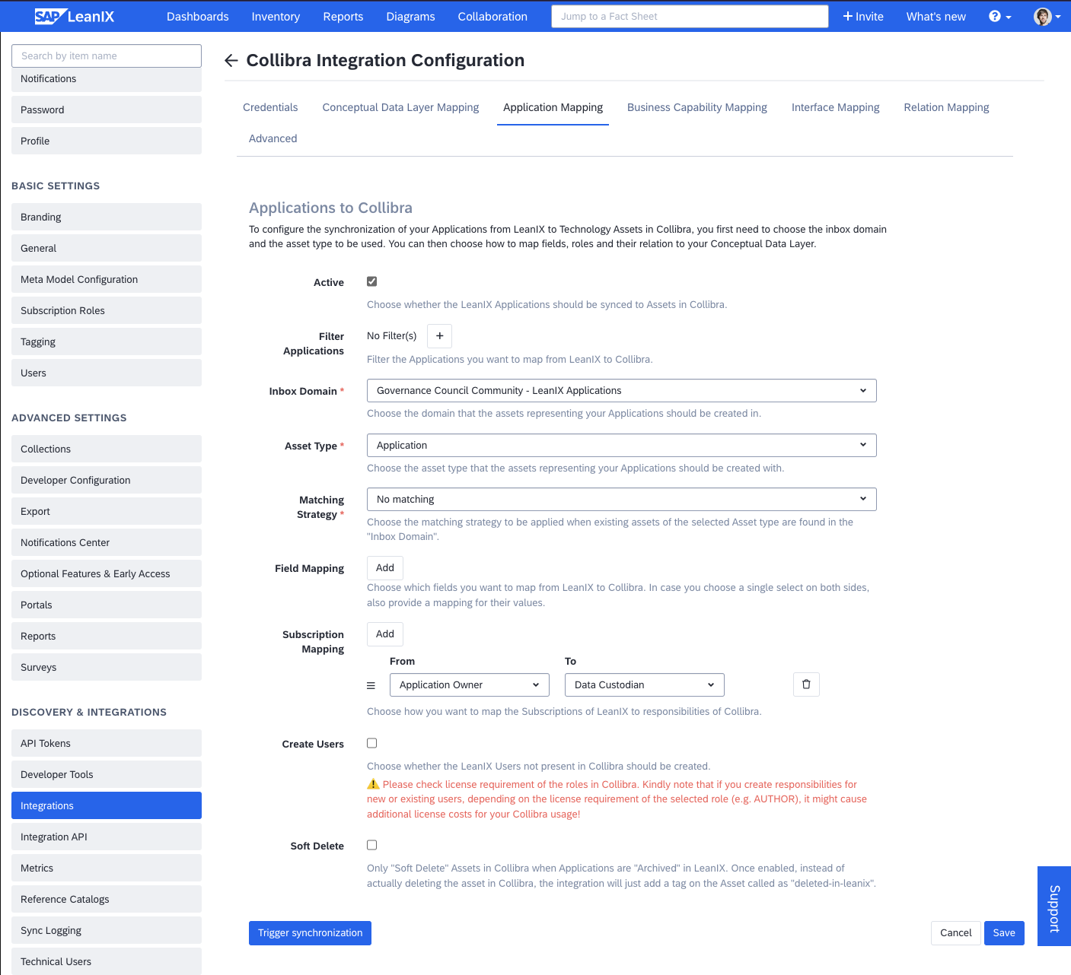Open Conceptual Data Layer Mapping tab
Viewport: 1071px width, 975px height.
tap(400, 107)
